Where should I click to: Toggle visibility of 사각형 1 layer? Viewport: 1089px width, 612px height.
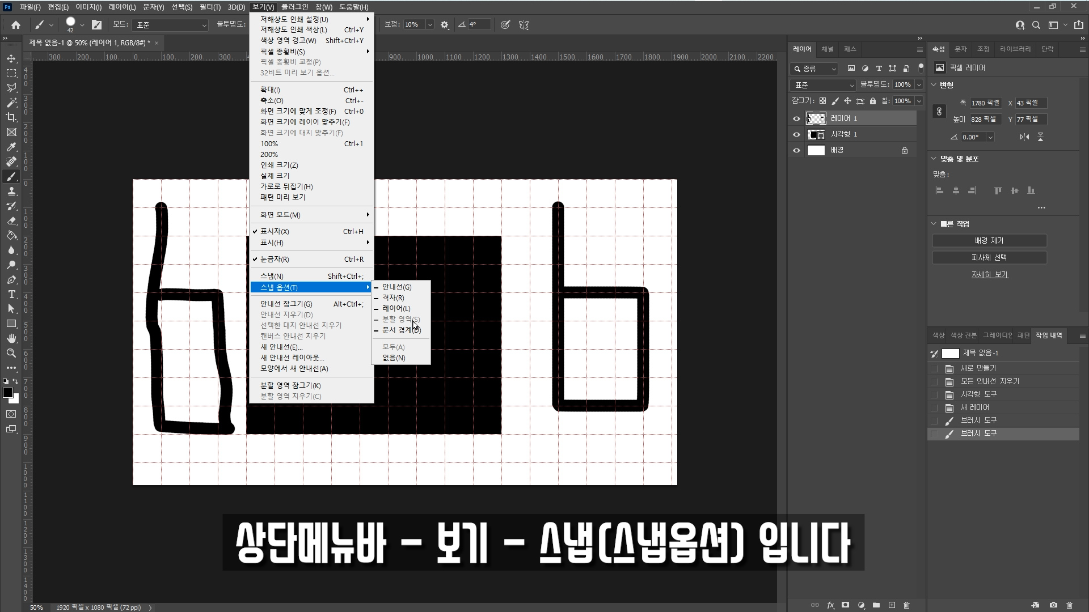coord(796,134)
